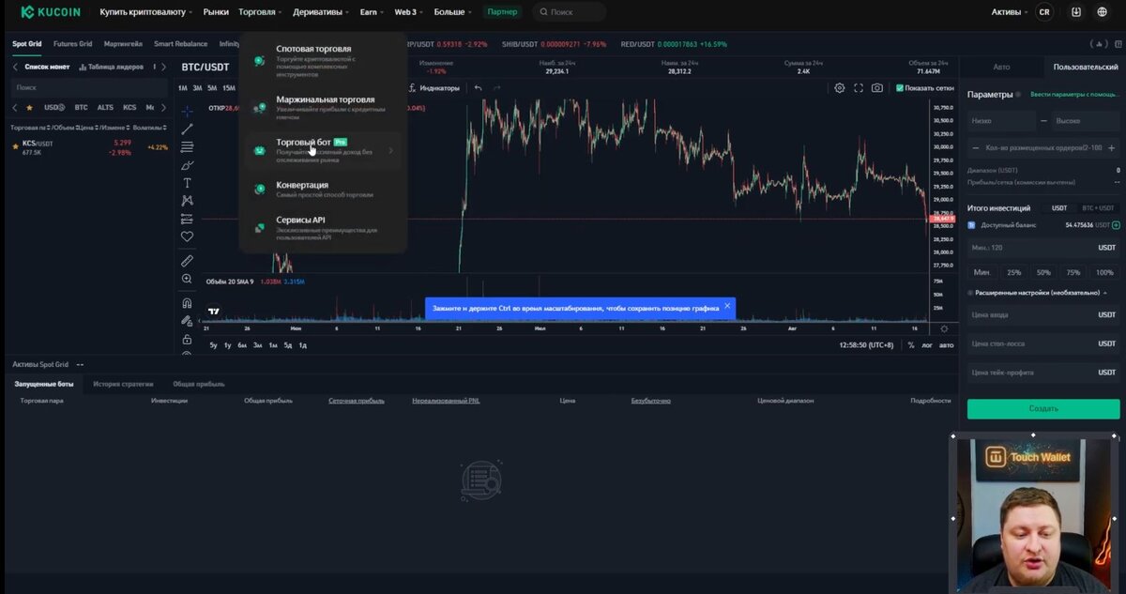This screenshot has width=1126, height=594.
Task: Open the 'Рынки' header link
Action: 216,12
